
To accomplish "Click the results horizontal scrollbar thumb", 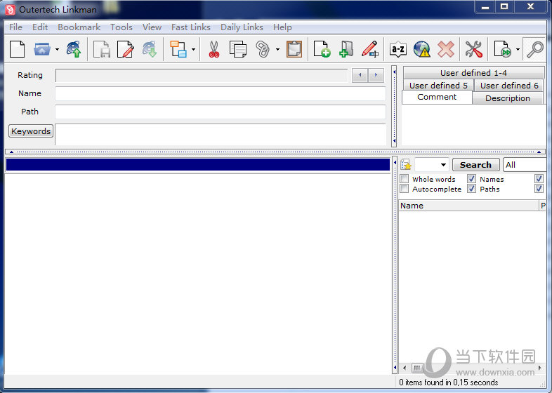I will (417, 368).
